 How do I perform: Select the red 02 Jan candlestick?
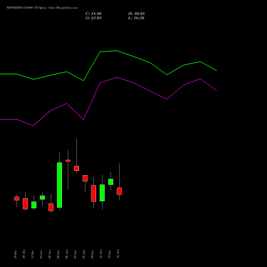click(x=51, y=207)
